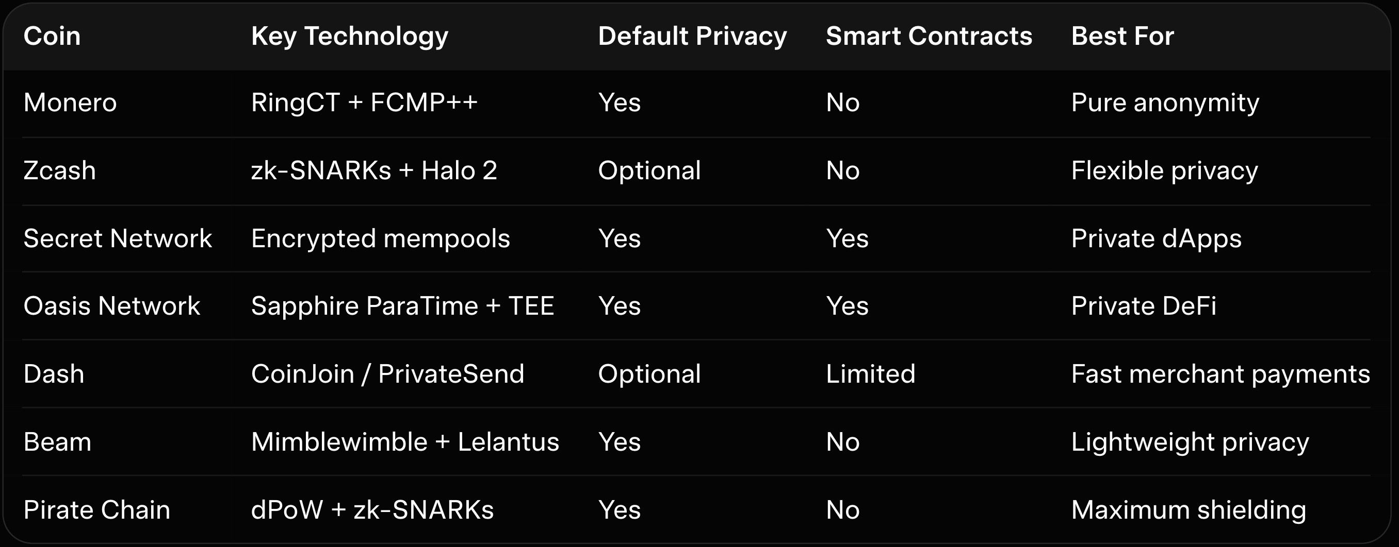This screenshot has height=547, width=1399.
Task: Click the Pirate Chain row label
Action: point(96,510)
